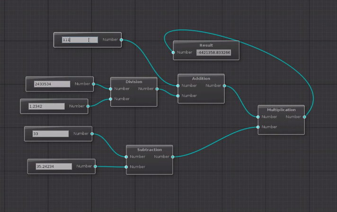The height and width of the screenshot is (212, 337).
Task: Click the Division node's bottom input port
Action: (x=110, y=99)
